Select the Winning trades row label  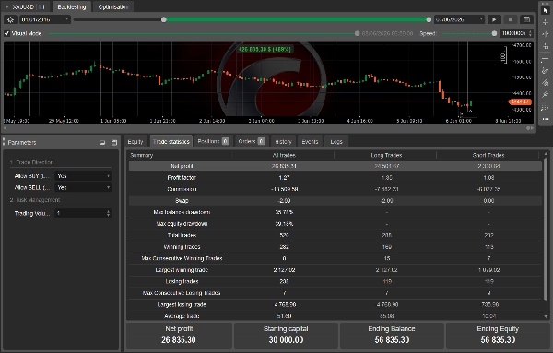coord(182,247)
